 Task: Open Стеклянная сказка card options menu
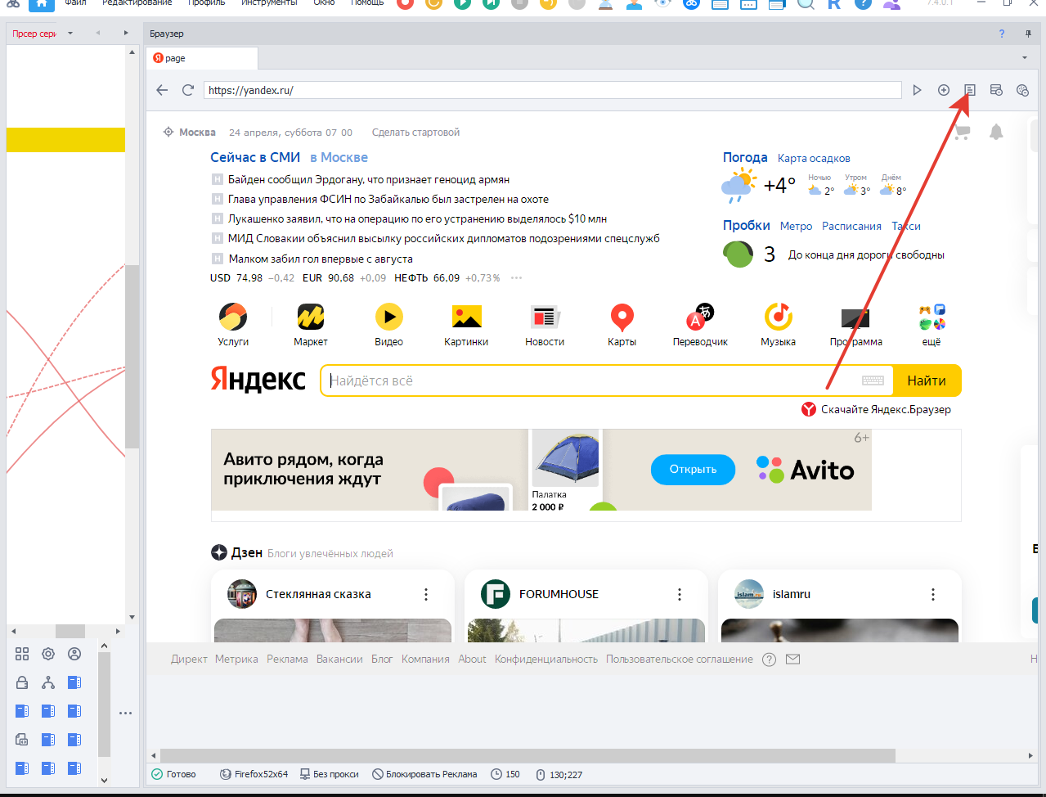click(x=426, y=594)
